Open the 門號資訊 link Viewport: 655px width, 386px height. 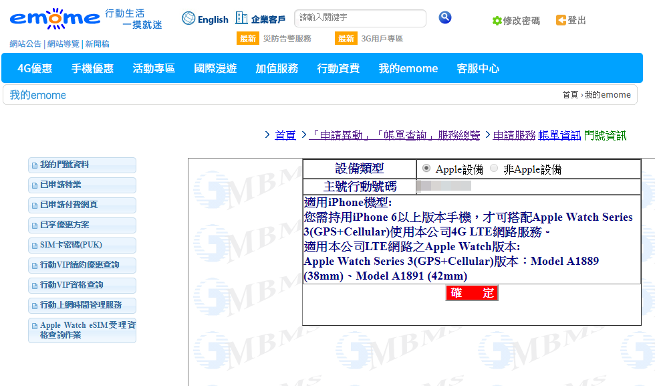point(606,136)
